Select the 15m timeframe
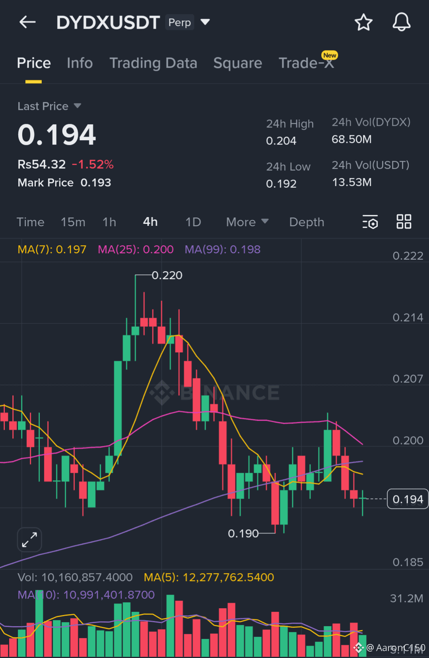This screenshot has height=658, width=429. (73, 222)
